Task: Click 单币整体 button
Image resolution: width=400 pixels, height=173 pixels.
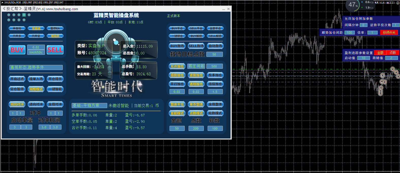Action: tap(196, 104)
